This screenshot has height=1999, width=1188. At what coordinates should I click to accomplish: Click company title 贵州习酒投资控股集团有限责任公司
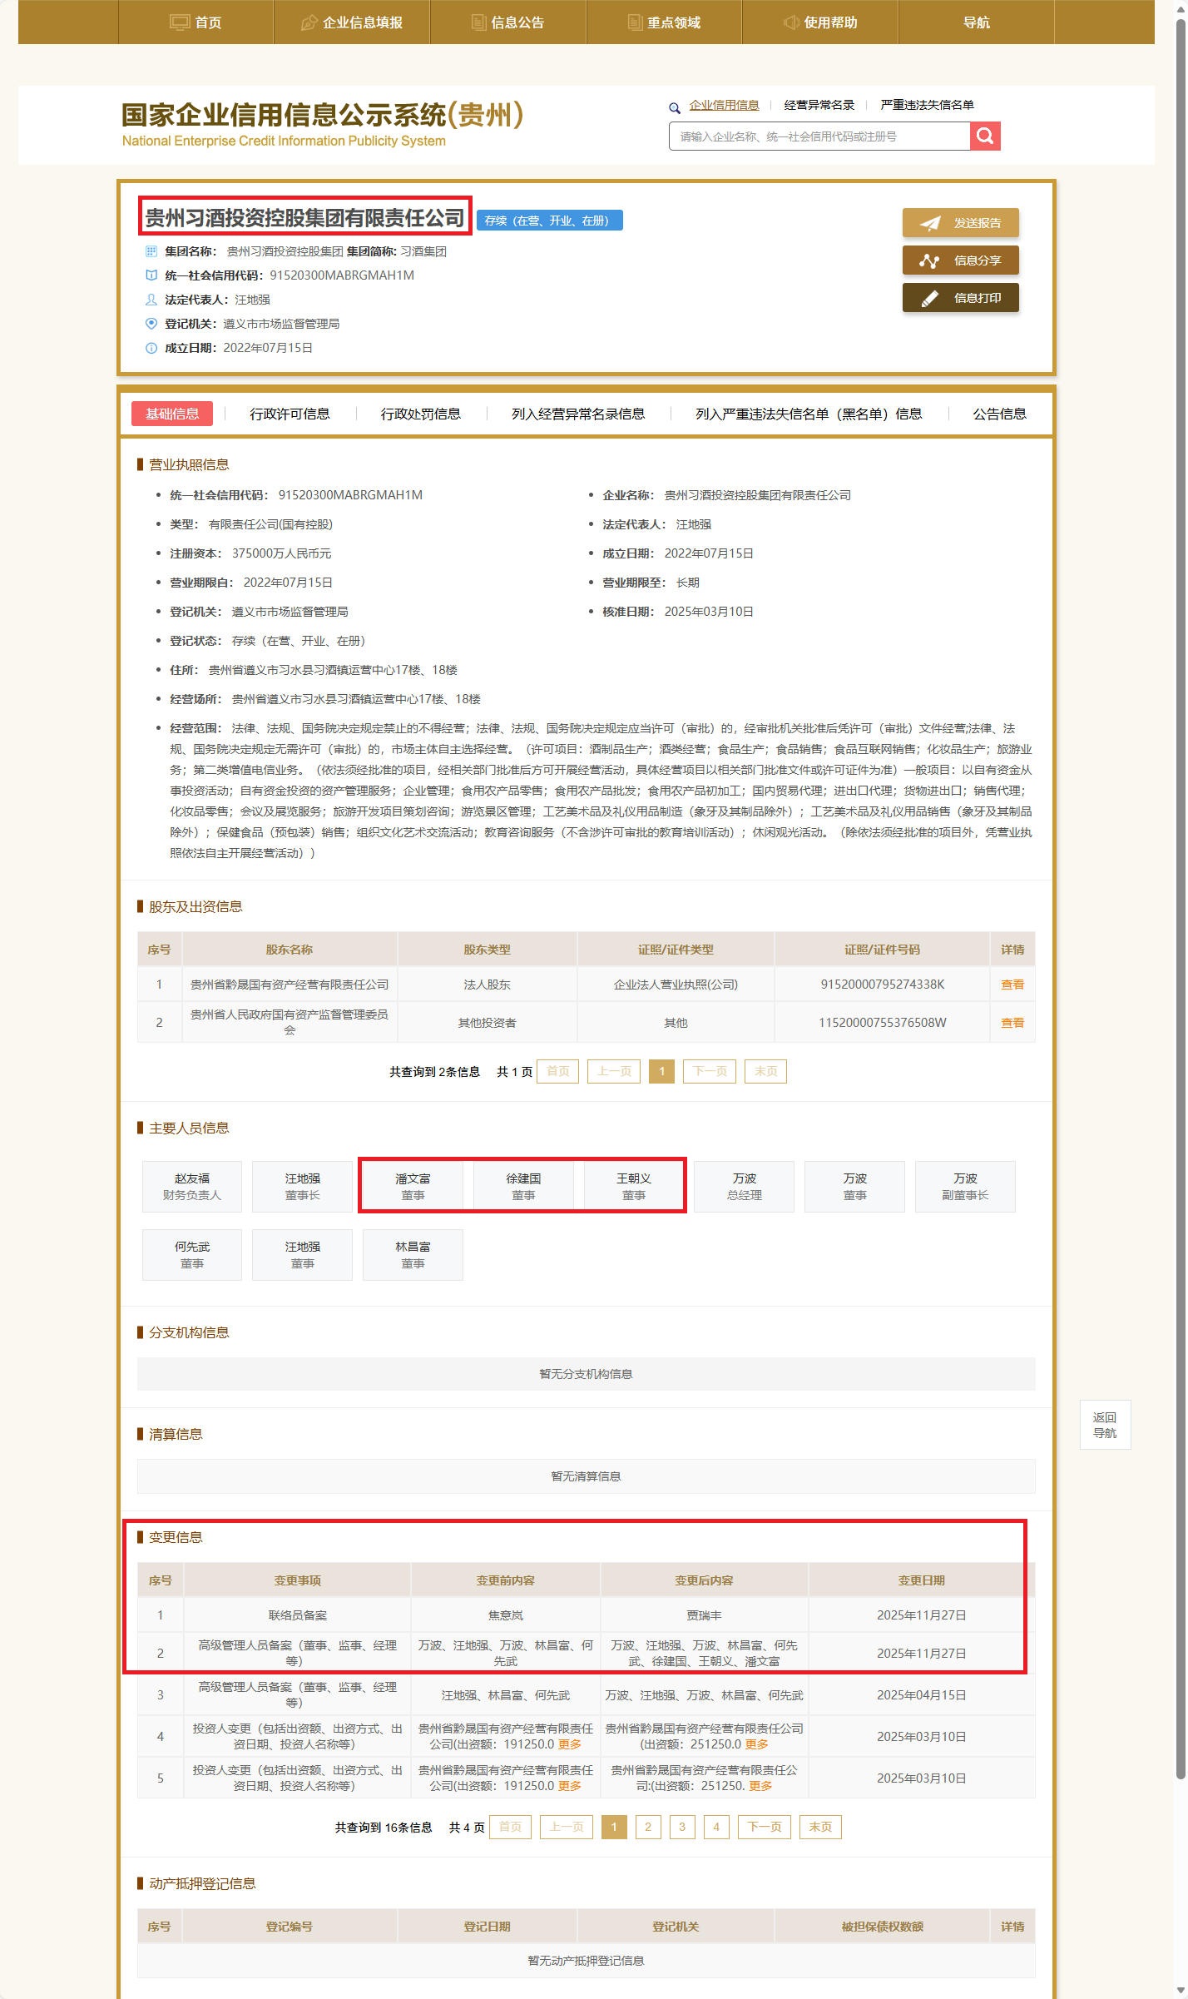304,218
